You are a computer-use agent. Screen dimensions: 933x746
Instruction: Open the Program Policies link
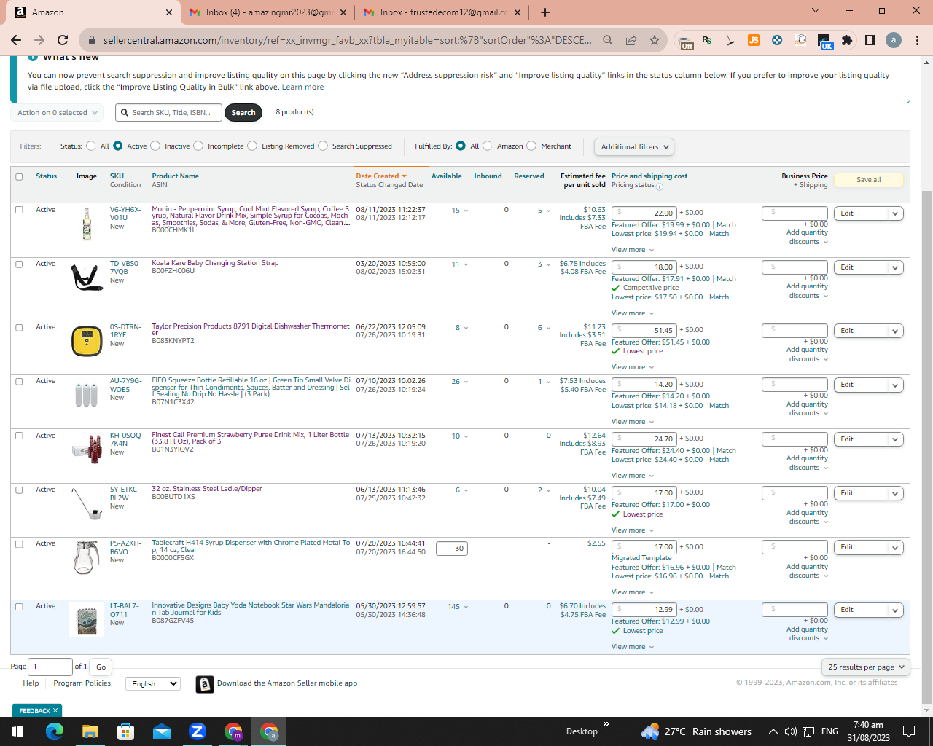click(x=82, y=683)
